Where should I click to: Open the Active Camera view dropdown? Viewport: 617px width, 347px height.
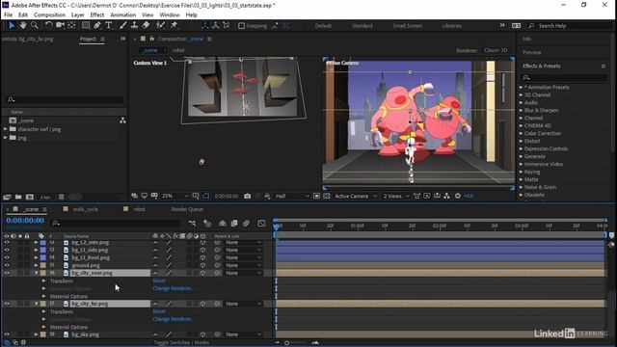coord(356,196)
